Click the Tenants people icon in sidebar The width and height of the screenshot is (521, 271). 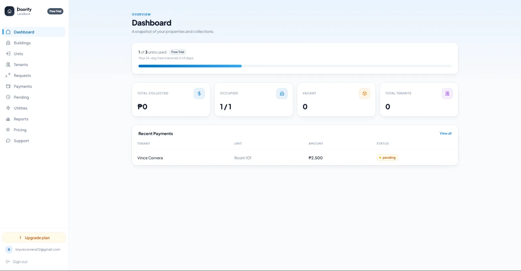pos(8,65)
